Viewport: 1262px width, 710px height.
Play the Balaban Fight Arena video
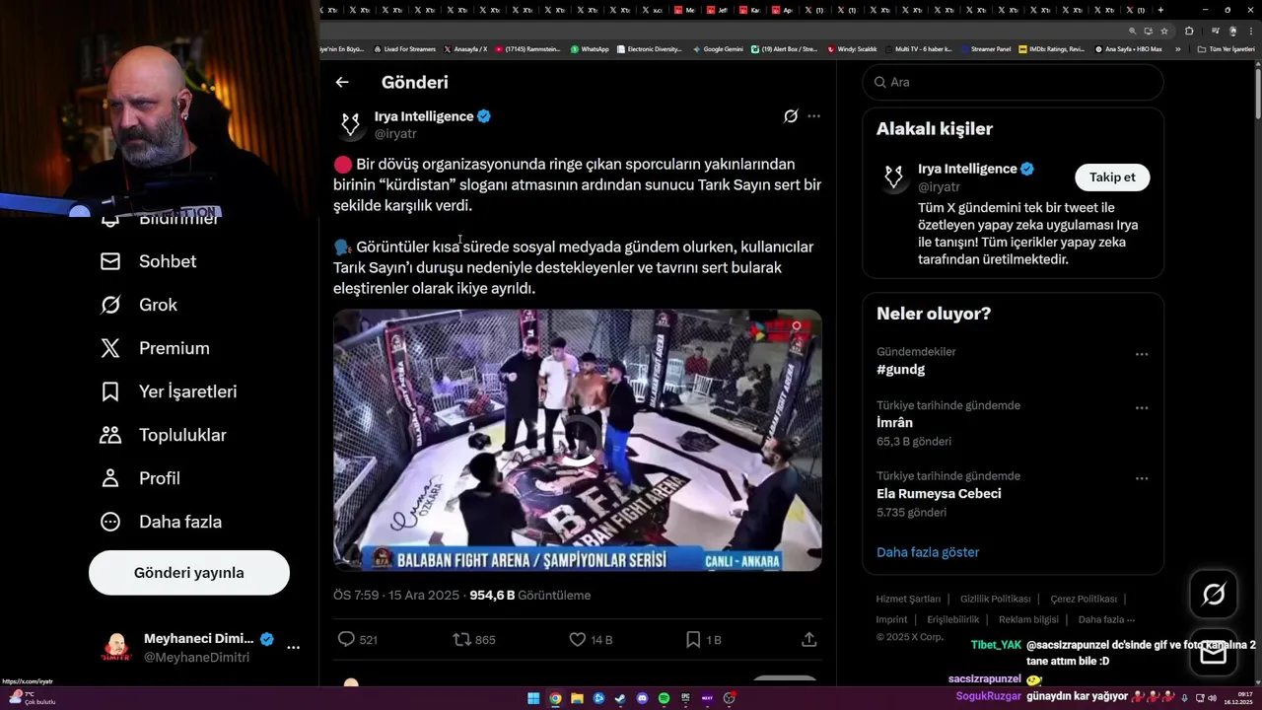click(x=578, y=440)
